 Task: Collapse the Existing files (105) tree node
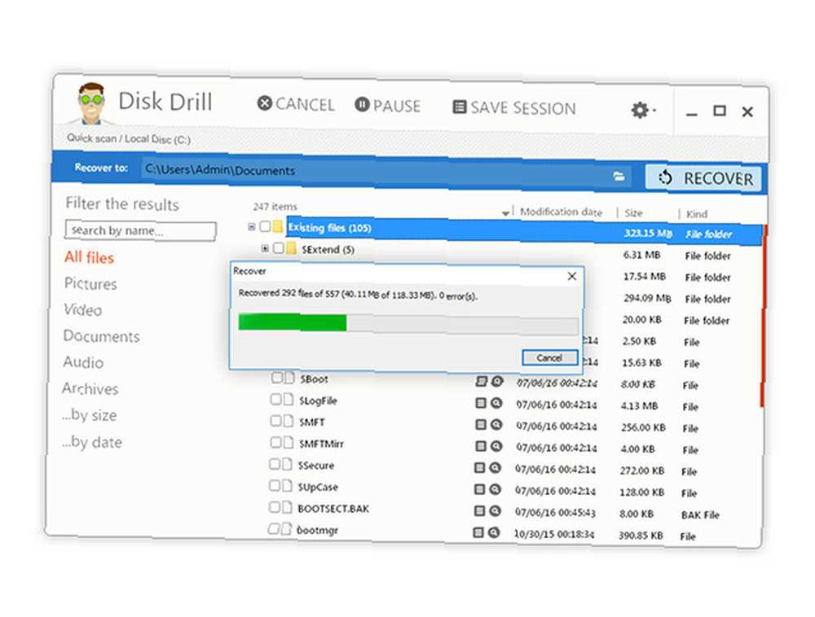coord(252,227)
